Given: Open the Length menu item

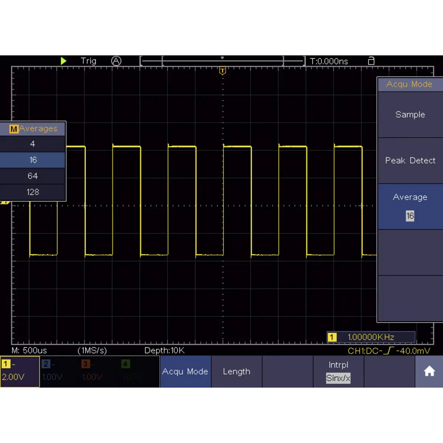Looking at the screenshot, I should (237, 371).
